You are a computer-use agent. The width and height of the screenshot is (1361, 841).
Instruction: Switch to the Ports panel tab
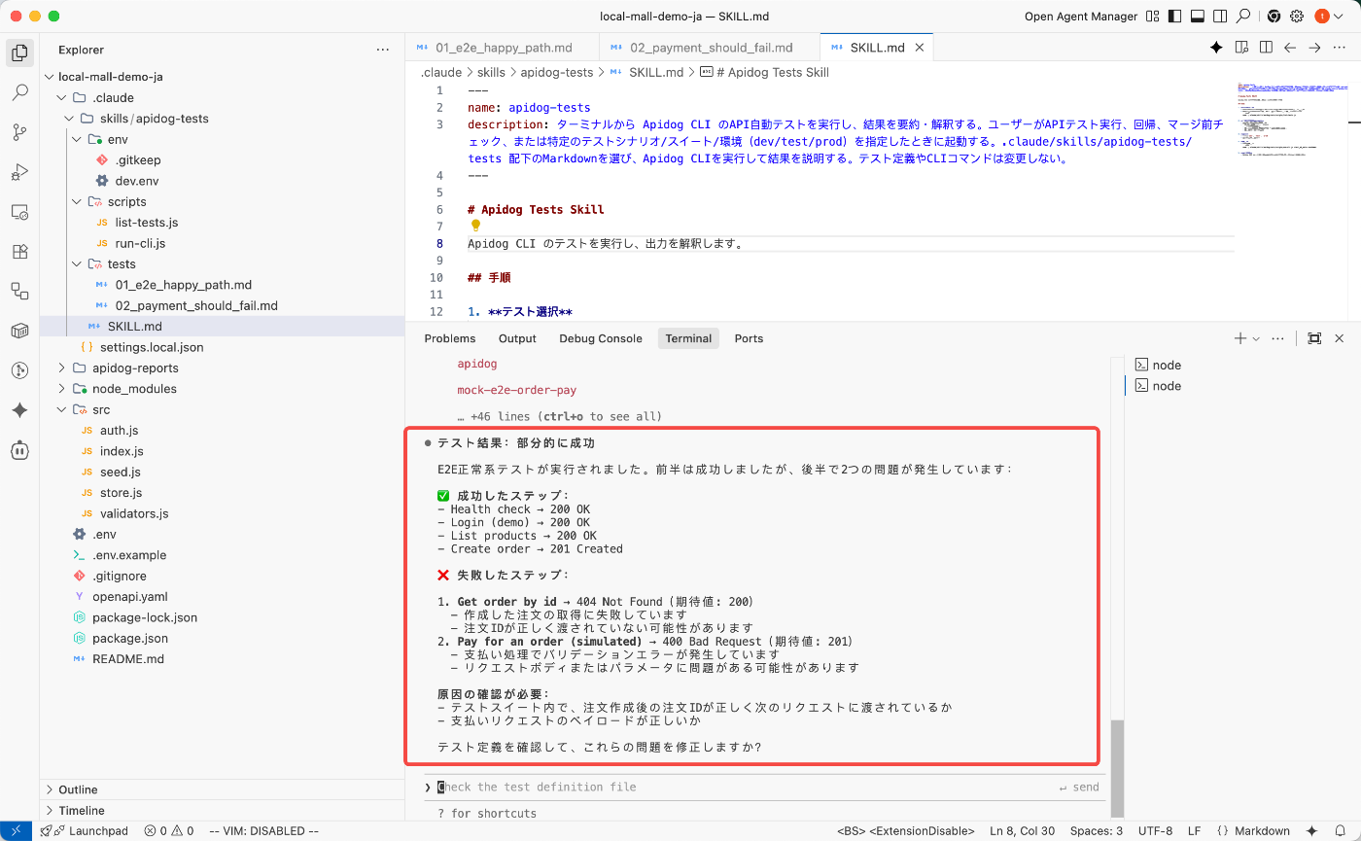(x=749, y=338)
